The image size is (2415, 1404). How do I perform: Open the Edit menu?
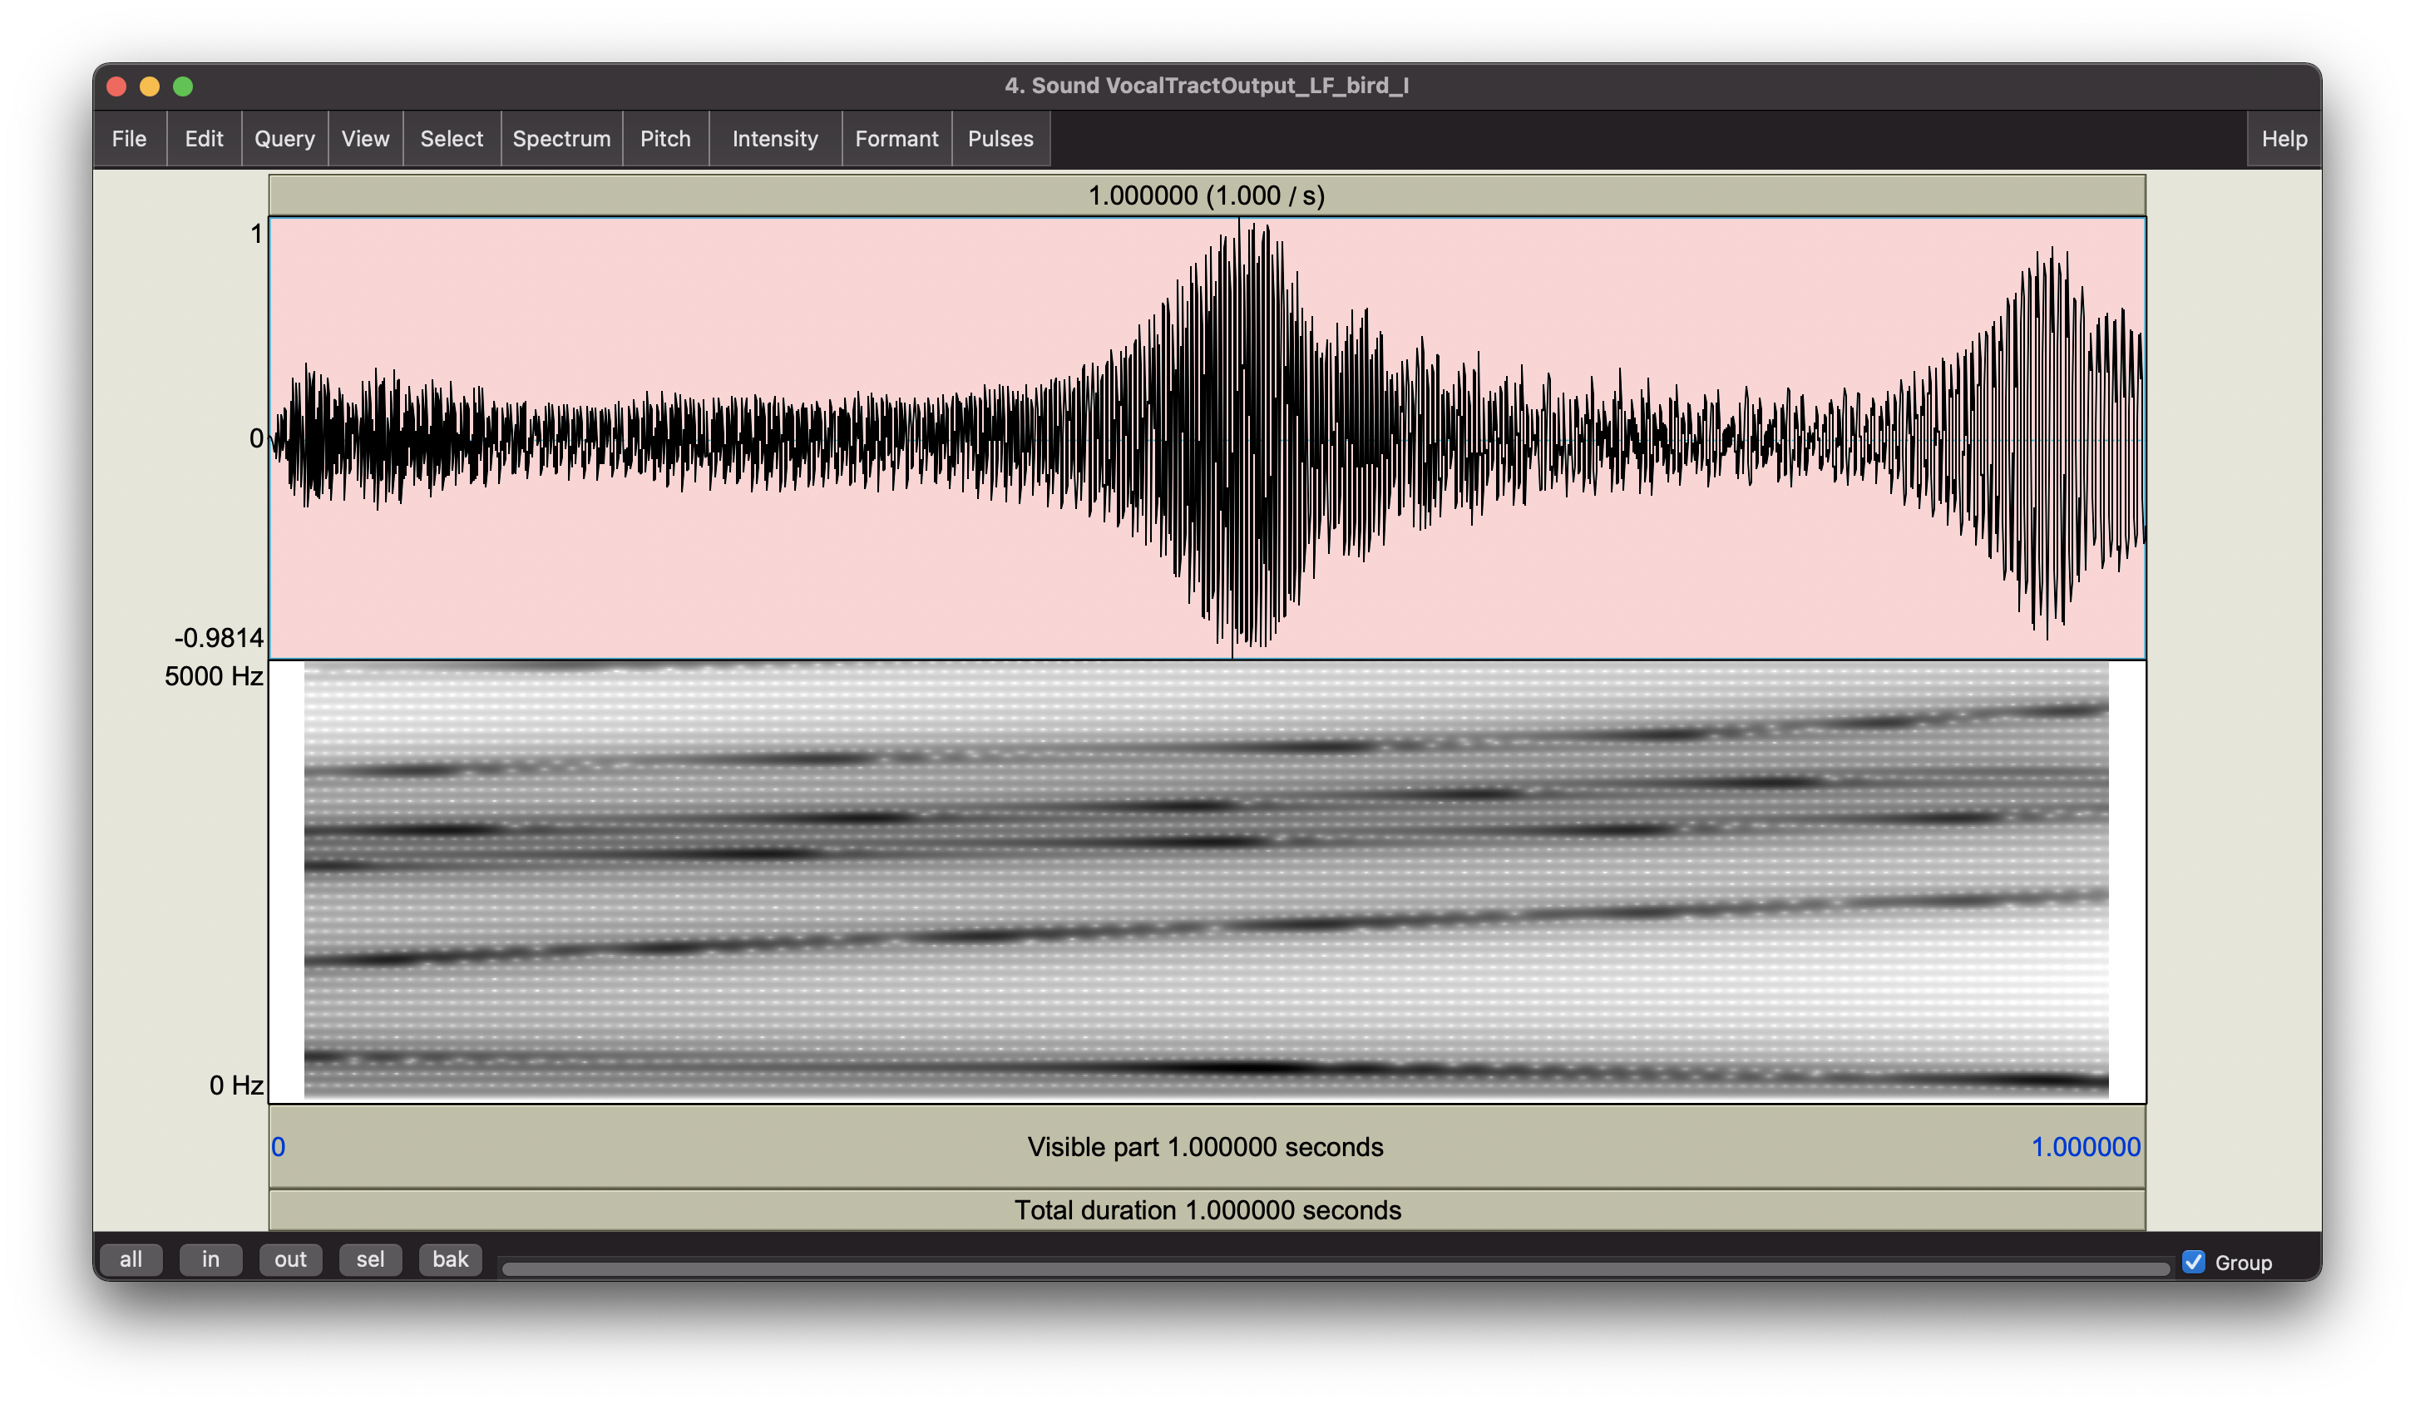[203, 139]
